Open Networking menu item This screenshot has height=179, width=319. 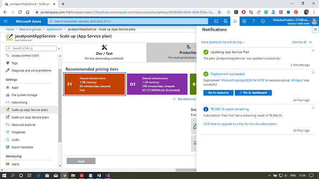(19, 102)
